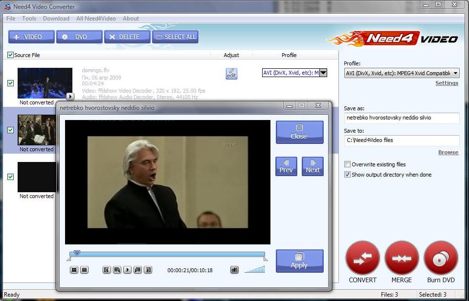Image resolution: width=469 pixels, height=301 pixels.
Task: Click the Burn DVD disc button
Action: point(441,258)
